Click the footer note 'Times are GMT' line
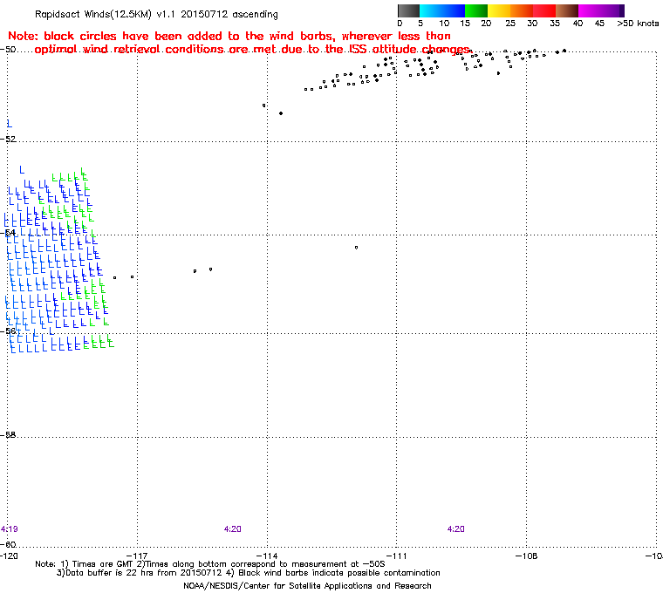 click(x=210, y=564)
